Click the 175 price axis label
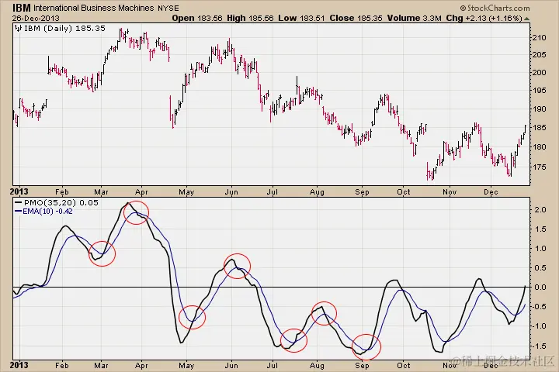The height and width of the screenshot is (372, 559). 539,167
